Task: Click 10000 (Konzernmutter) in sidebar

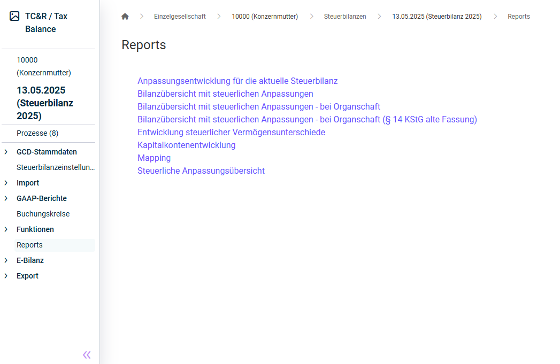Action: (44, 66)
